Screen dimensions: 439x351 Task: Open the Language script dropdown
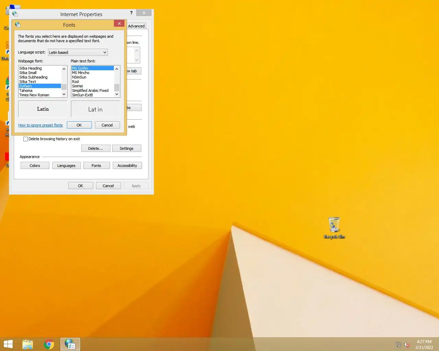(78, 52)
